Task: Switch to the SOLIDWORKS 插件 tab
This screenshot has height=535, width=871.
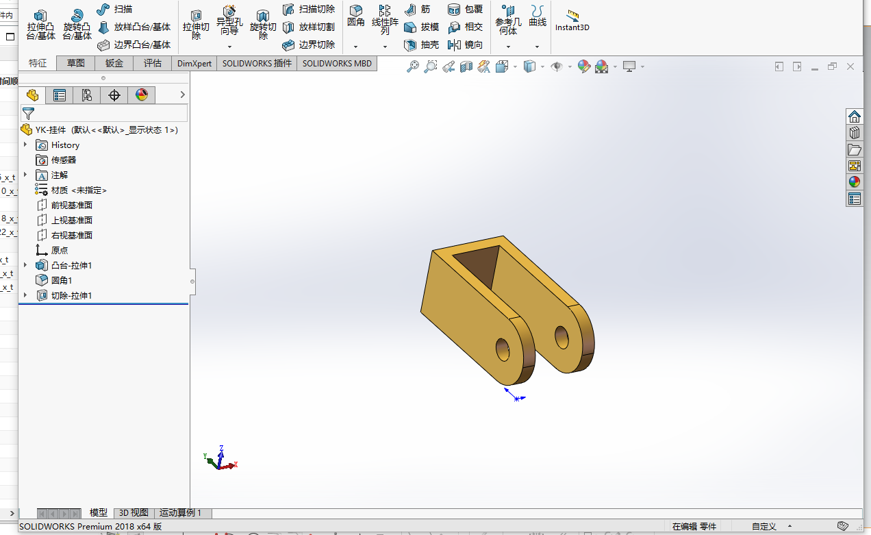Action: click(257, 63)
